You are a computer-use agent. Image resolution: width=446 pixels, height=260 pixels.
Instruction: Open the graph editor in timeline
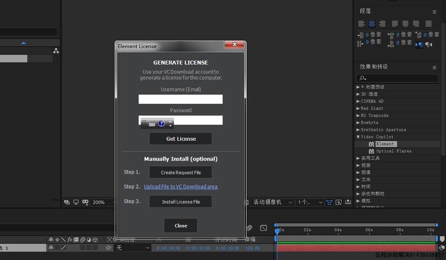click(264, 227)
